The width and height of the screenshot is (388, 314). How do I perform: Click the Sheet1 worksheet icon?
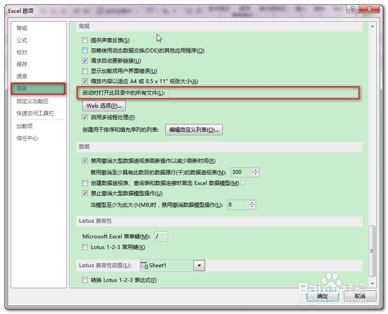point(144,266)
